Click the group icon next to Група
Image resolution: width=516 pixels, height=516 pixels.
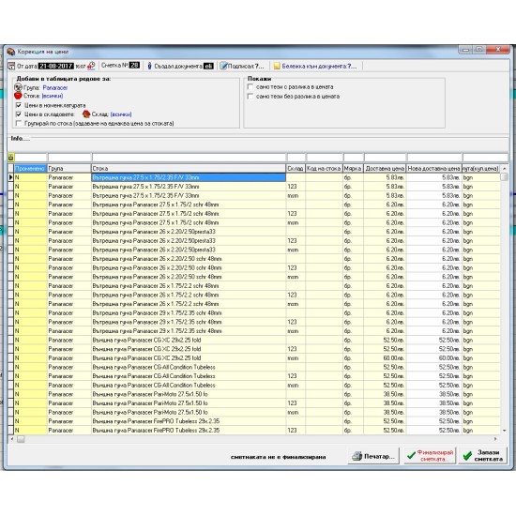click(x=18, y=87)
